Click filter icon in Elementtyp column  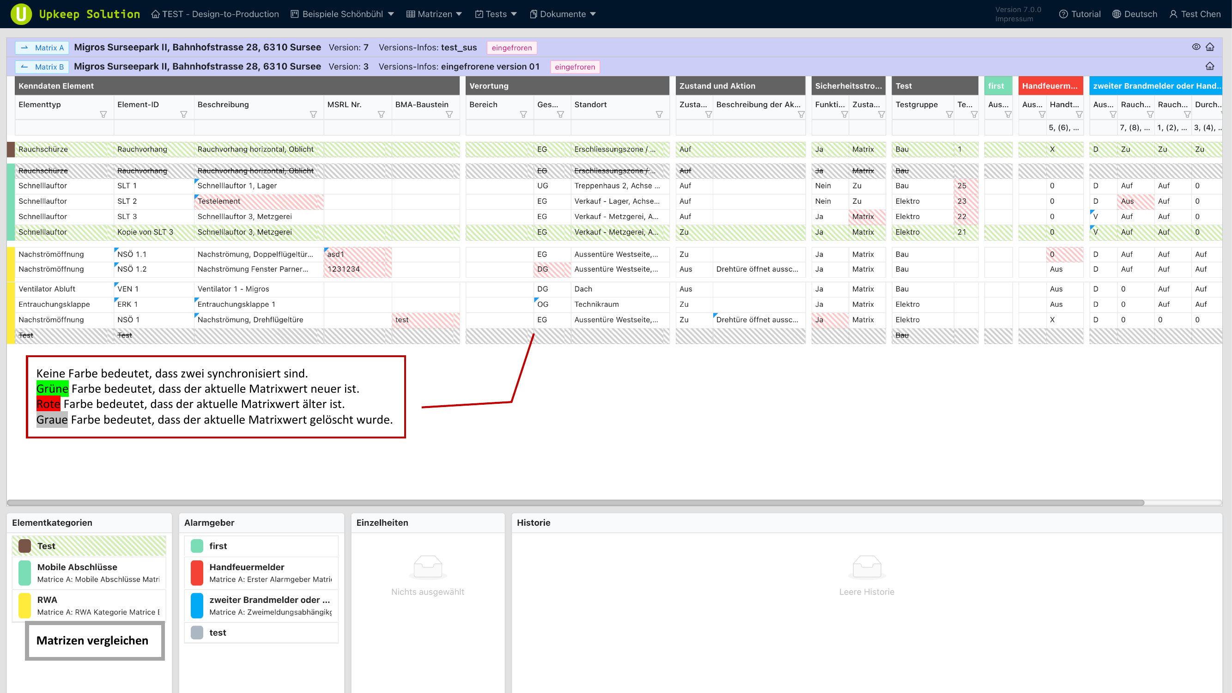[x=103, y=114]
